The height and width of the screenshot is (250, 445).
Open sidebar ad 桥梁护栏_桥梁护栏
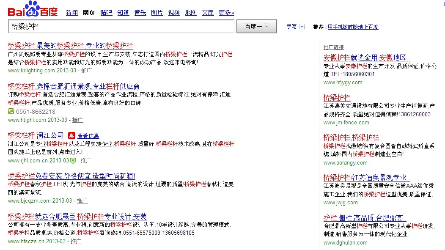352,137
